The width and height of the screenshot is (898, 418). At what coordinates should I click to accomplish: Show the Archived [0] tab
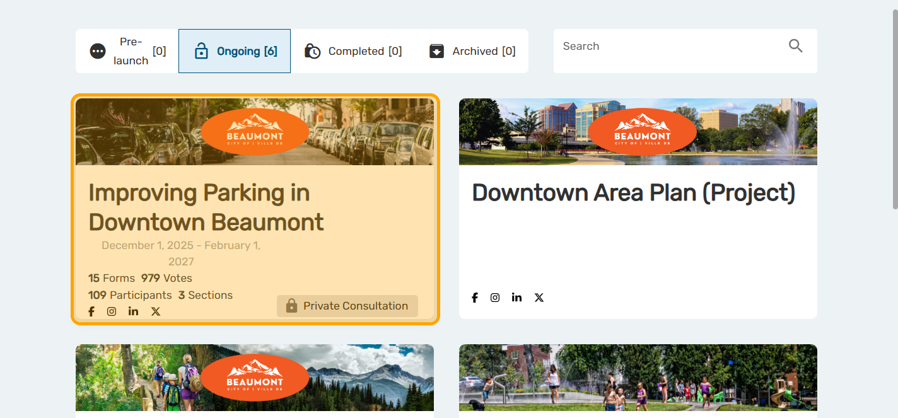[472, 51]
